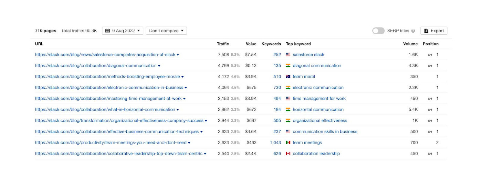This screenshot has width=482, height=178.
Task: Click keywords count 252
Action: (x=277, y=55)
